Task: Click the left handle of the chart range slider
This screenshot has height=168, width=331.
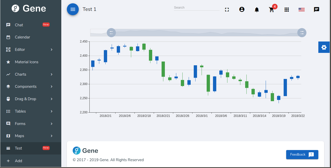Action: tap(111, 33)
